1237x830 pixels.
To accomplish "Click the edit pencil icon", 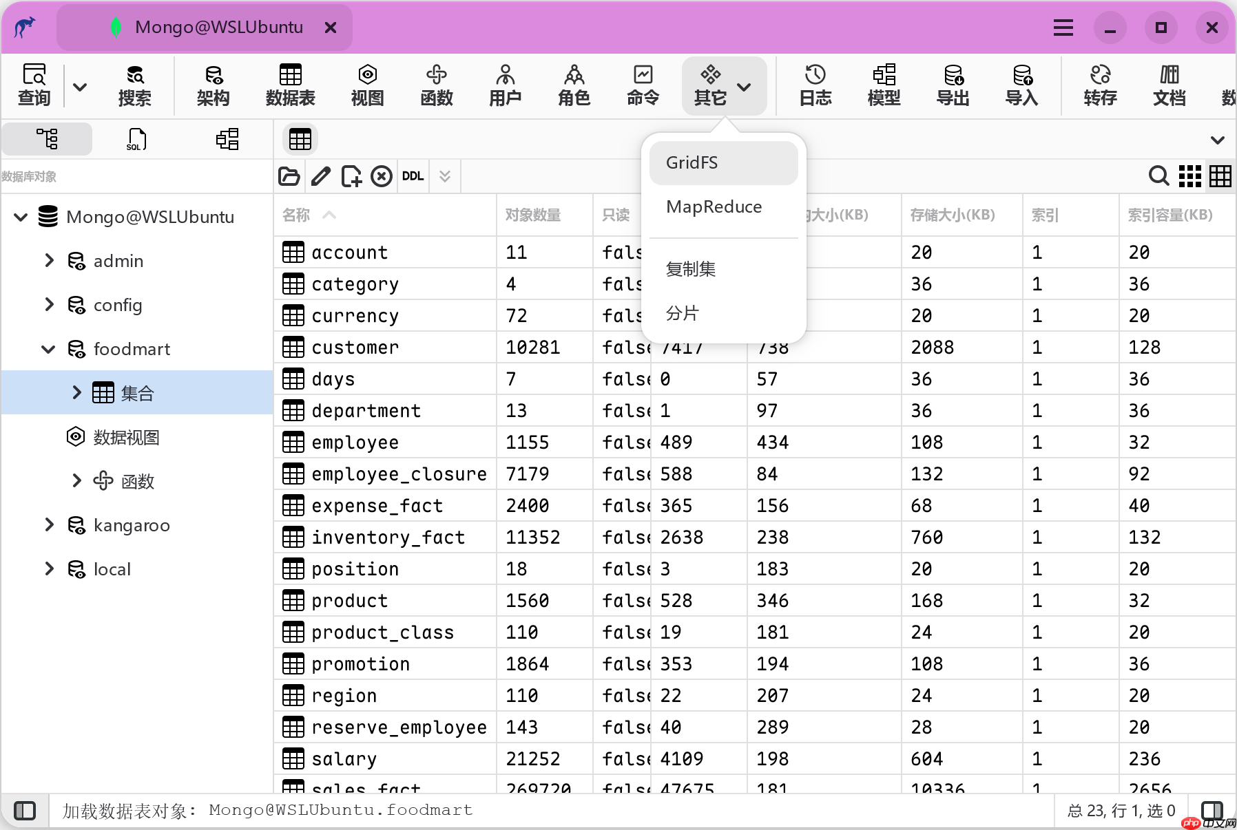I will coord(320,176).
